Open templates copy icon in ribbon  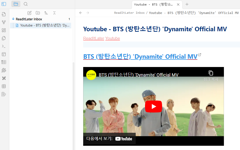[x=4, y=38]
